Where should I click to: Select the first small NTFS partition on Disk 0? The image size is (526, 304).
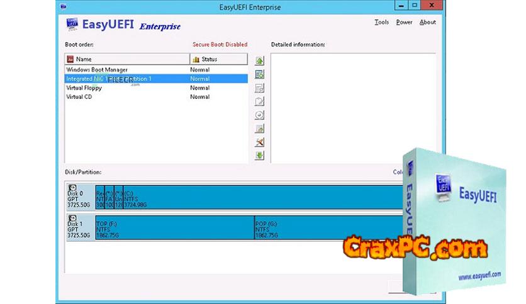point(100,197)
